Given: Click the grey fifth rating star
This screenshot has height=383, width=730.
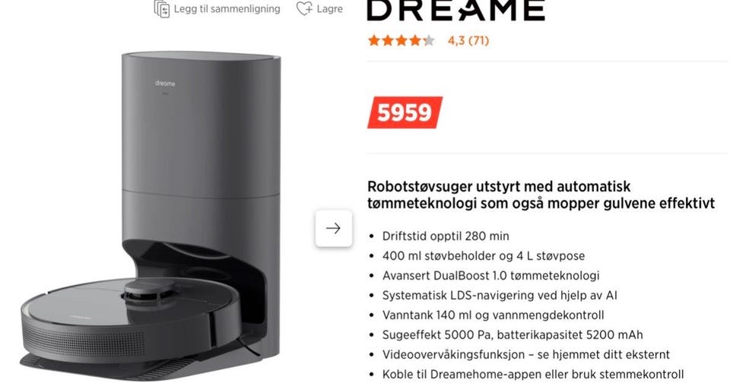Looking at the screenshot, I should point(429,40).
